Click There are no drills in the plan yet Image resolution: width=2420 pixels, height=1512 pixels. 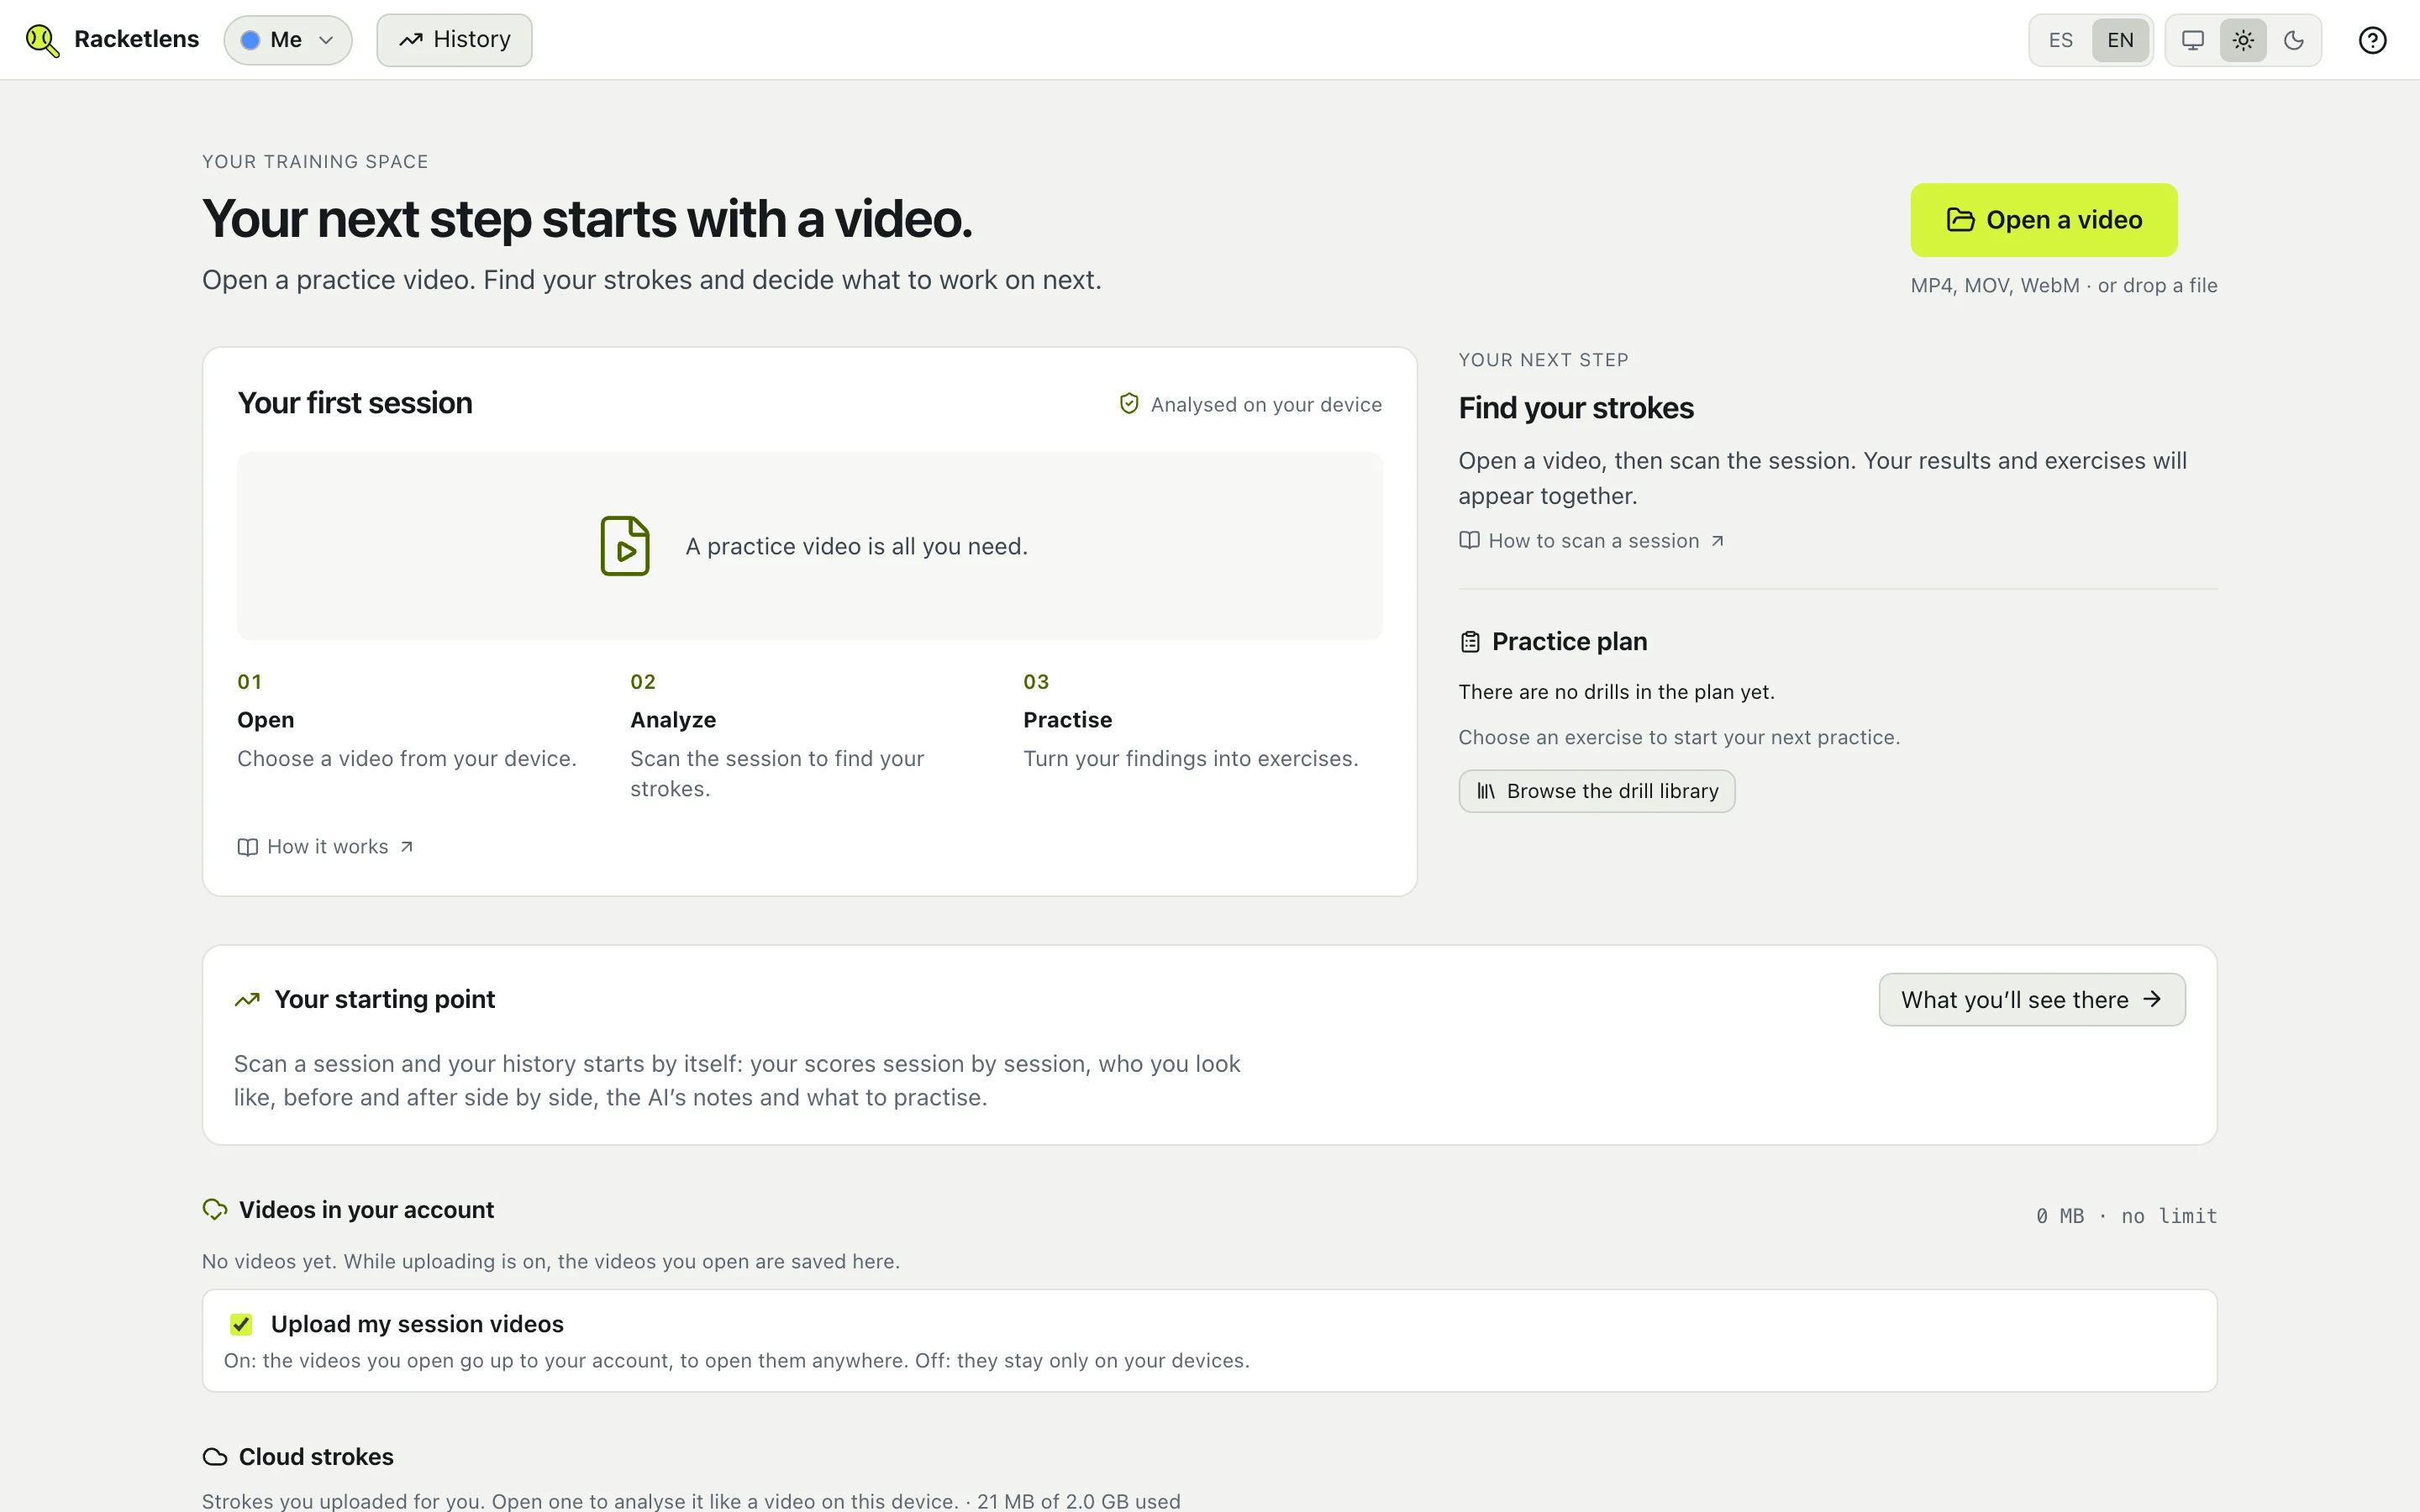pyautogui.click(x=1616, y=692)
